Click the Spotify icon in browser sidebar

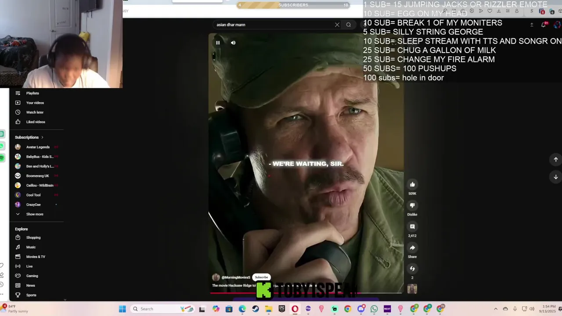[2, 158]
